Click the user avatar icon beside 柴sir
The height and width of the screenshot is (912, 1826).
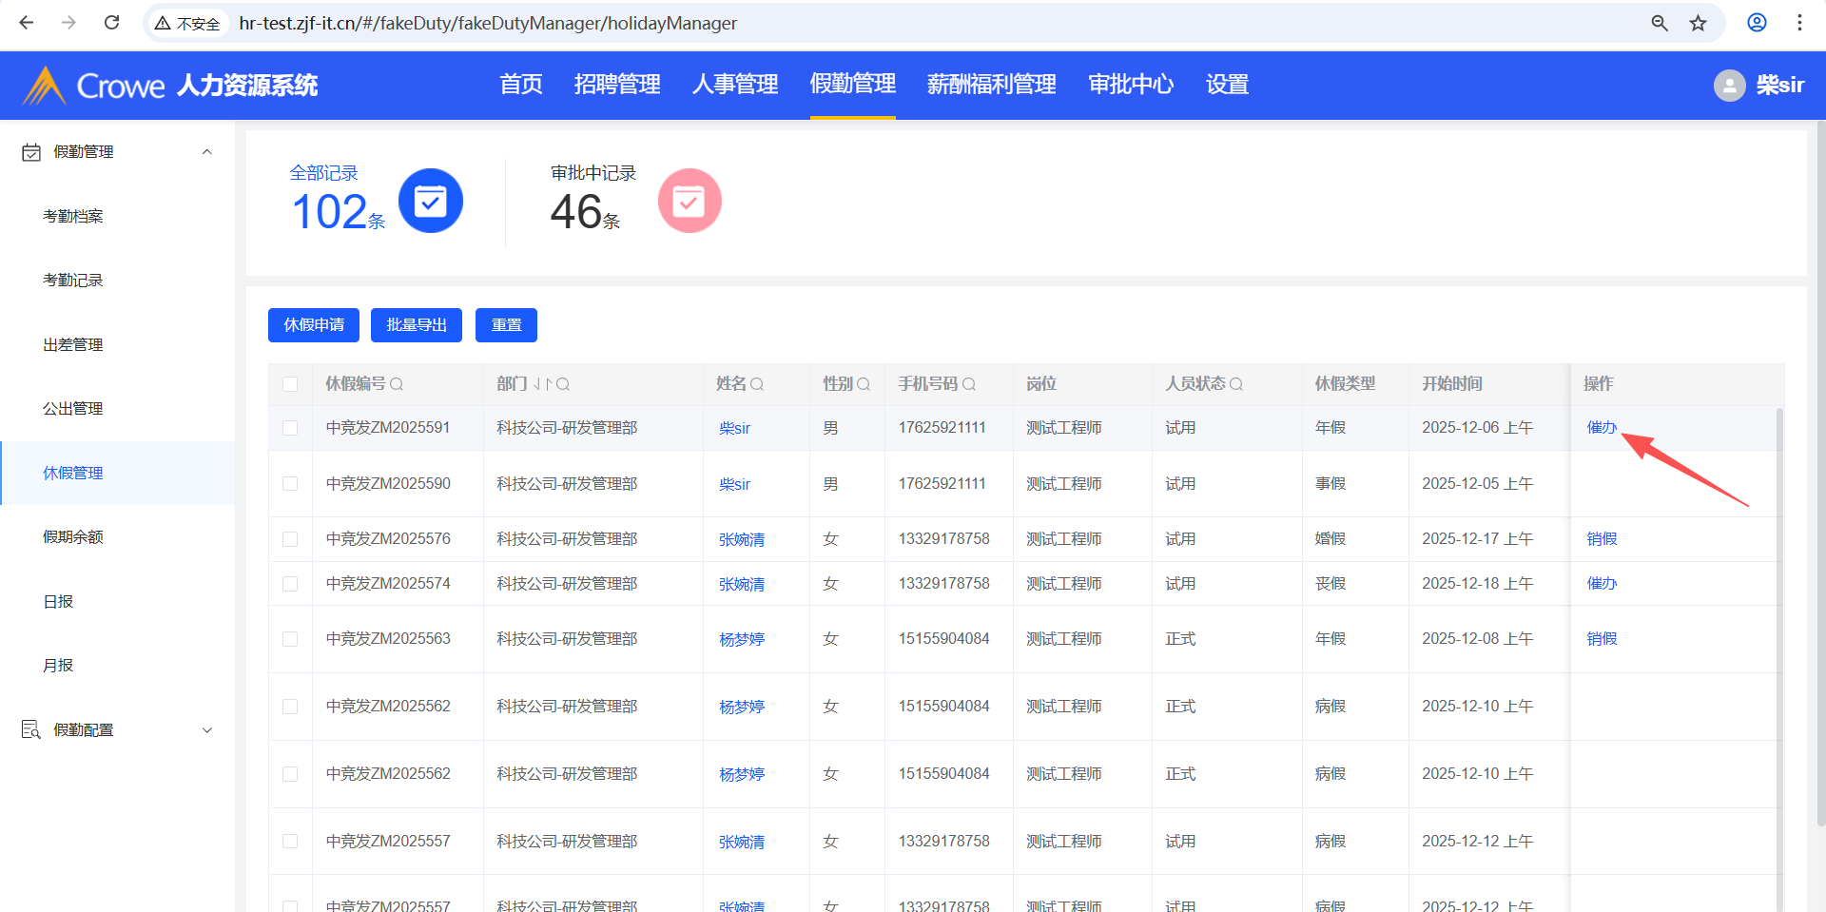[1729, 86]
